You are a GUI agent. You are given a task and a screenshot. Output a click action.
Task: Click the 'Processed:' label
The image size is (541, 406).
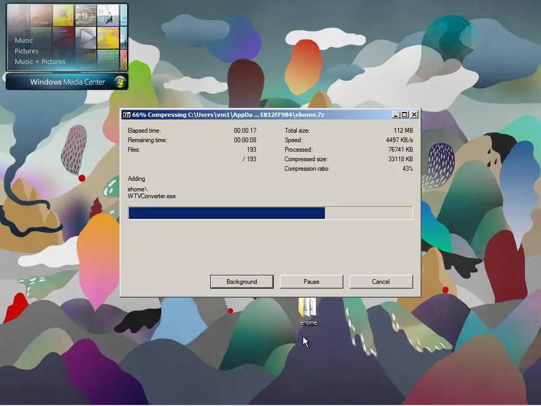coord(299,150)
